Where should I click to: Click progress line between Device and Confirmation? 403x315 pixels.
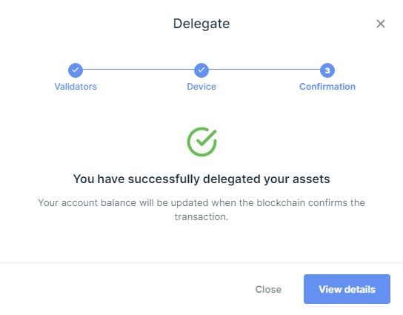point(264,70)
